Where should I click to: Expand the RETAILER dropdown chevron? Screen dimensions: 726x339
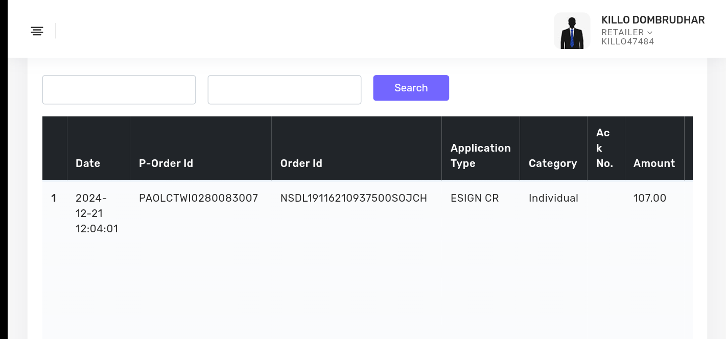coord(649,33)
